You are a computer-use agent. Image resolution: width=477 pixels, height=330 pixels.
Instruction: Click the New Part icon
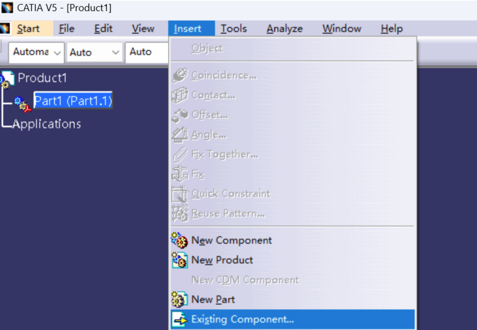point(179,300)
